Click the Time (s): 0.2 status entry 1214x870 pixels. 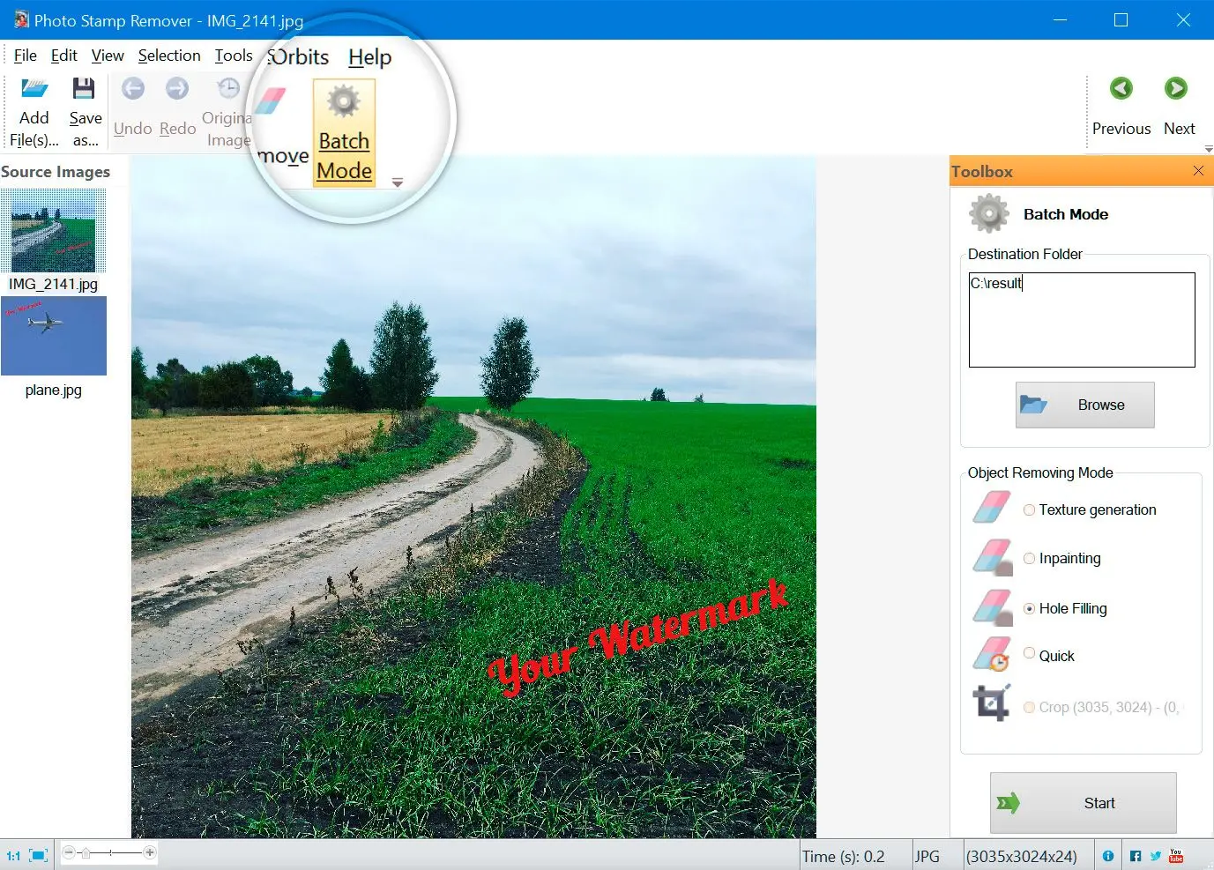[843, 856]
